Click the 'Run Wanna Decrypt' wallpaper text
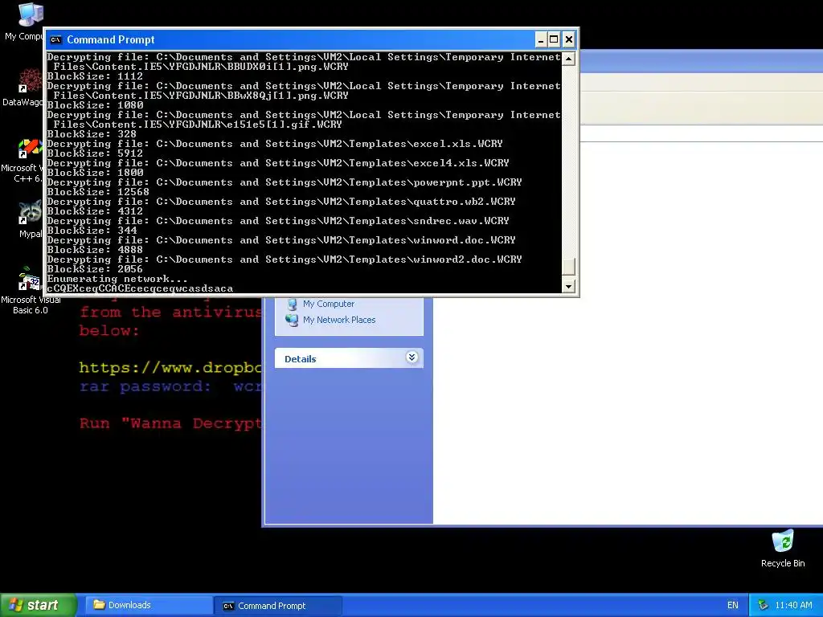823x617 pixels. point(170,423)
